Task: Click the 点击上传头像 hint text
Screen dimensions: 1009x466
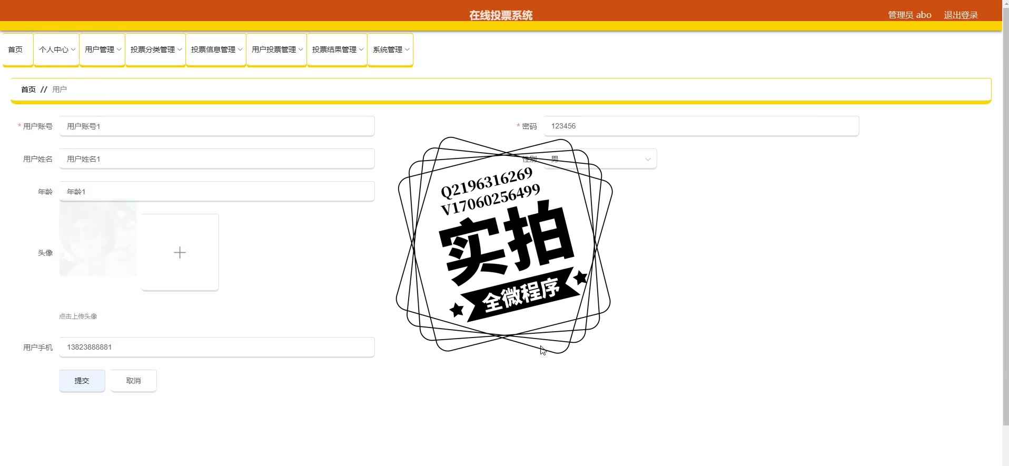Action: coord(78,316)
